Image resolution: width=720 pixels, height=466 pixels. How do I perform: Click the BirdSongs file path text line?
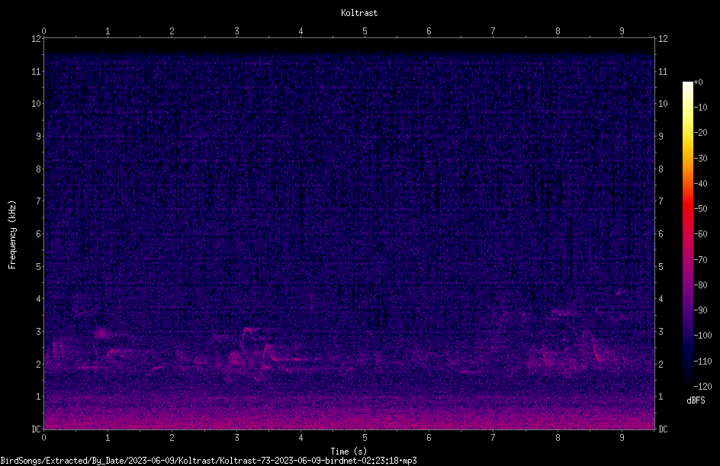click(208, 461)
